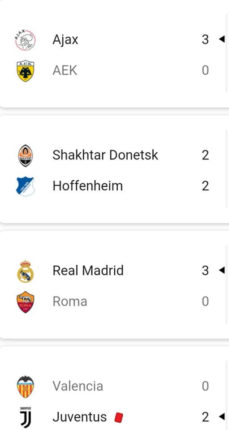Click Roma's score of 0
The image size is (229, 430).
pyautogui.click(x=205, y=301)
